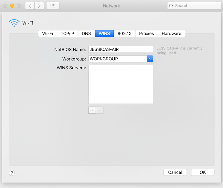The width and height of the screenshot is (223, 188).
Task: Expand the Workgroup dropdown arrow
Action: (150, 59)
